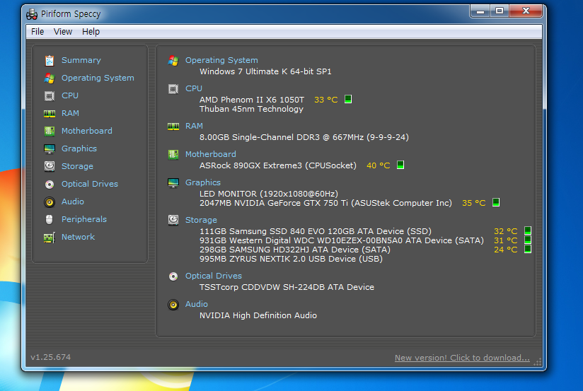583x391 pixels.
Task: Click the Motherboard icon in sidebar
Action: point(50,131)
